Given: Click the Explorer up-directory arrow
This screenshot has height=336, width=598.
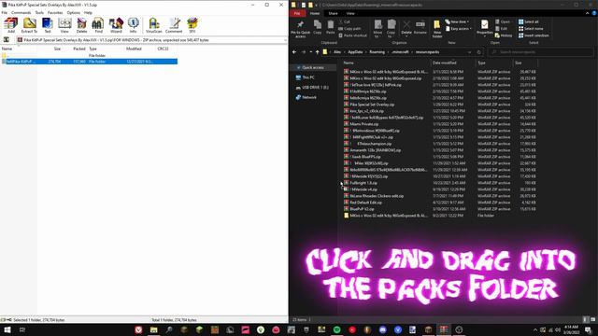Looking at the screenshot, I should (x=318, y=52).
